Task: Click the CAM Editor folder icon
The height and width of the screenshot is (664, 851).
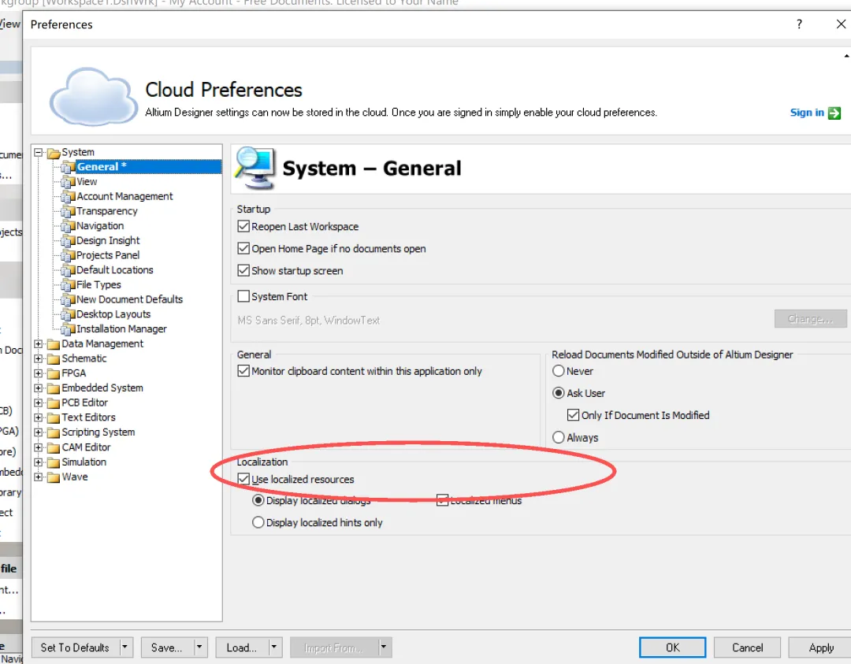Action: tap(54, 448)
